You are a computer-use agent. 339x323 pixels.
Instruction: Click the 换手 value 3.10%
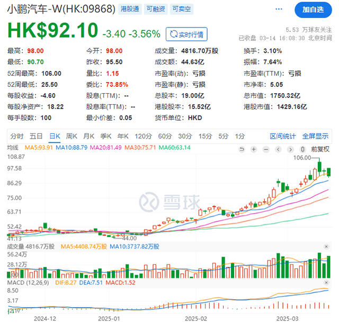pos(273,51)
